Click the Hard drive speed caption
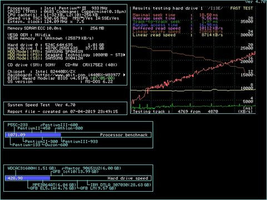This screenshot has height=200, width=267. point(128,178)
